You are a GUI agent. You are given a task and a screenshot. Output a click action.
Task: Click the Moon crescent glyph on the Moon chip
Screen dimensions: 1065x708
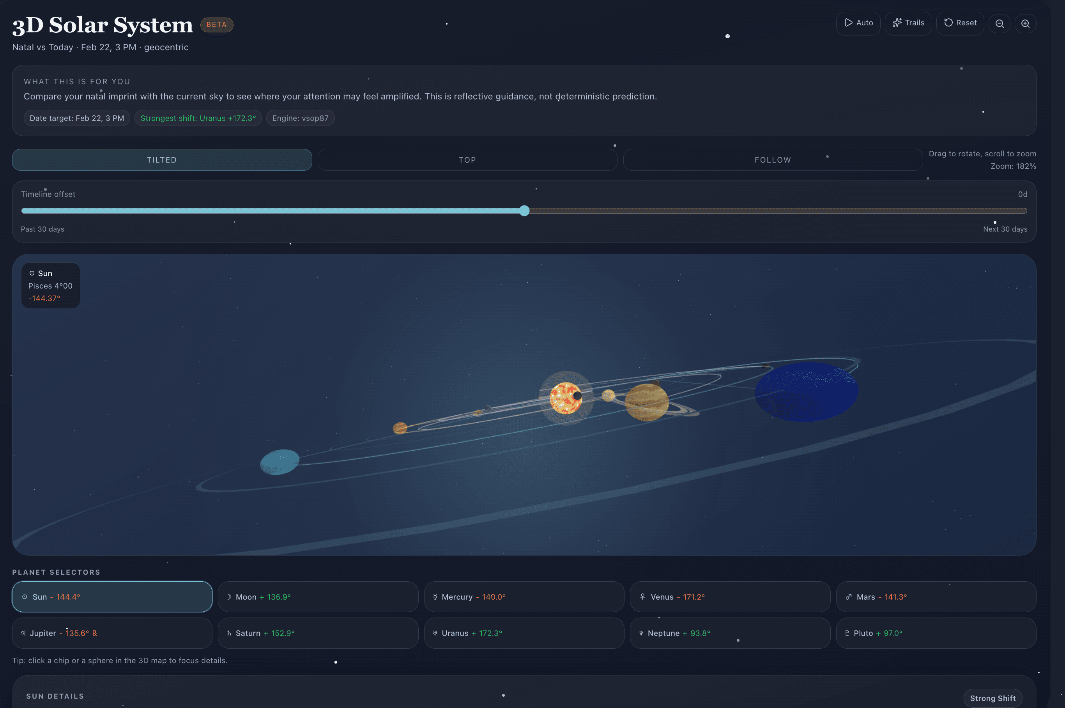click(x=230, y=596)
